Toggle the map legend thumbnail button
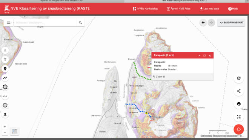The image size is (249, 140). [15, 131]
